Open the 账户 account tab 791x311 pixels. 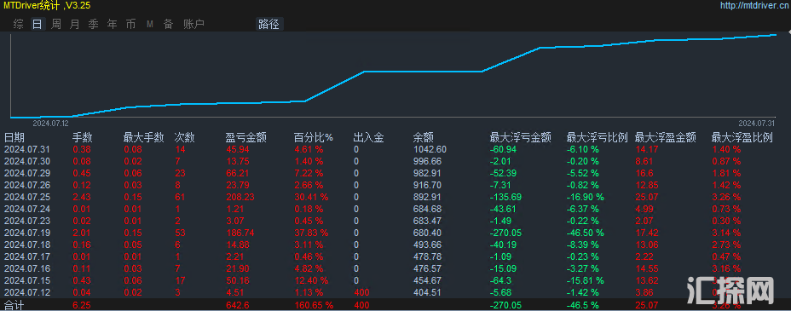(193, 24)
